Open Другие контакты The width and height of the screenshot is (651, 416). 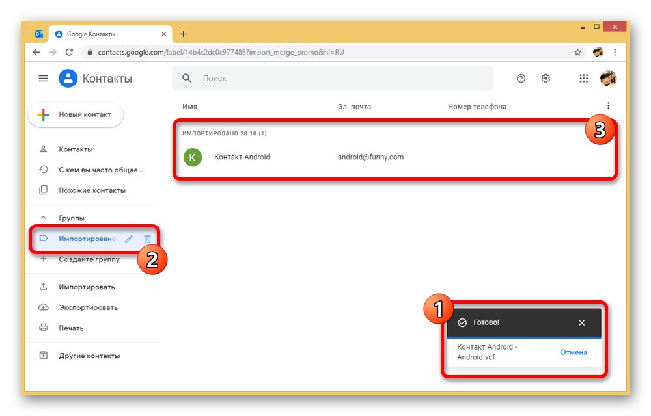[89, 356]
